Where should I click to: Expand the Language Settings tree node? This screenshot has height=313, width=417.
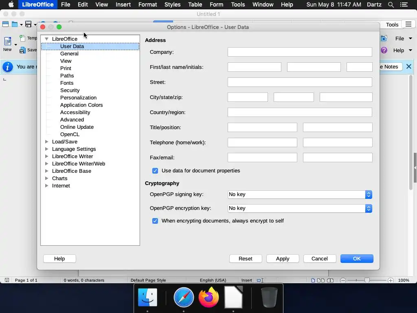(47, 149)
